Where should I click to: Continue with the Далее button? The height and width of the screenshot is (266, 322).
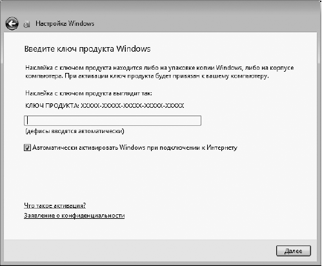pyautogui.click(x=294, y=251)
